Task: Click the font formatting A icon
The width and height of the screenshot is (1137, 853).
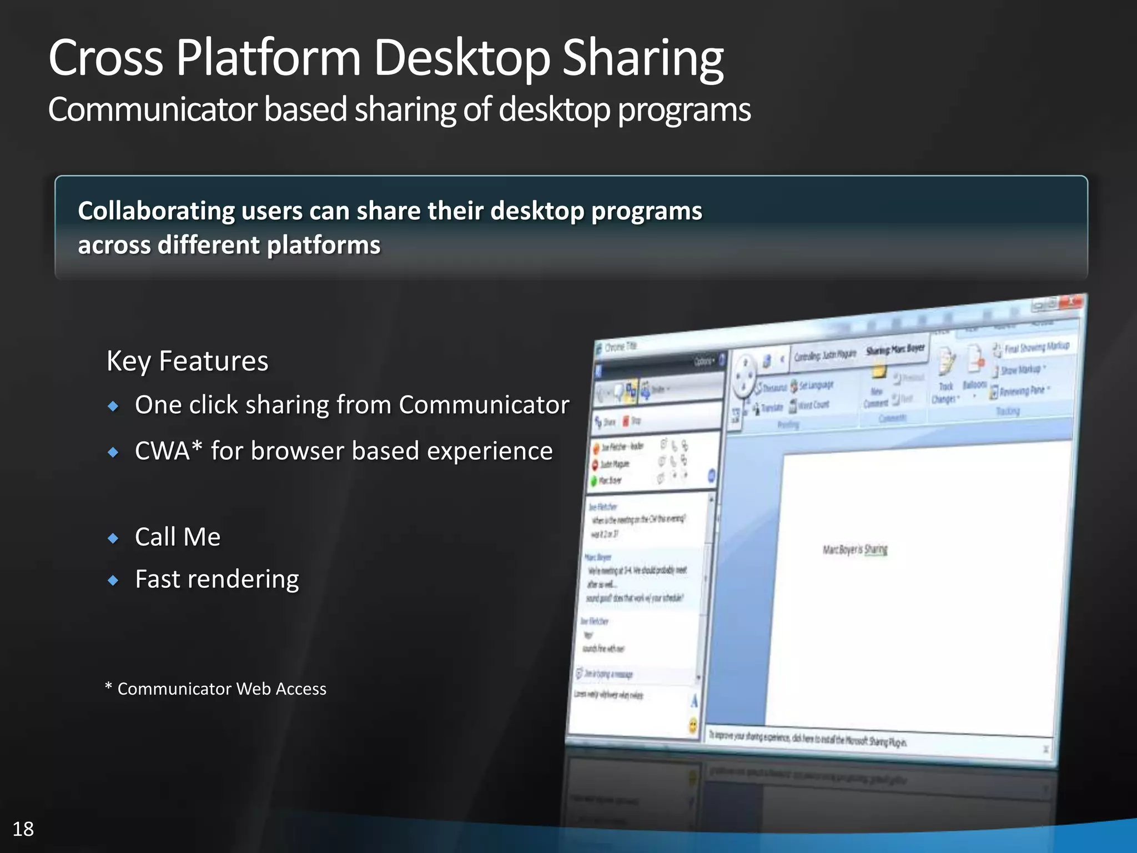Action: coord(694,702)
